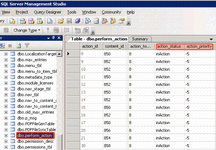Click the row selector for action_id 8

point(72,54)
